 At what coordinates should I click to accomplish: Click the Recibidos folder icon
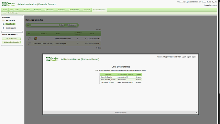tap(3, 21)
